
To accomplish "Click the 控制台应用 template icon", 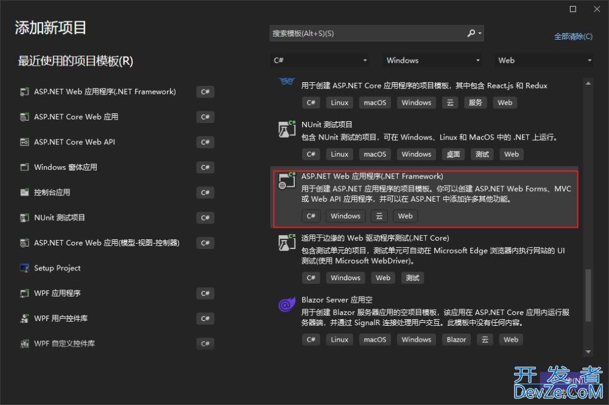I will coord(24,192).
